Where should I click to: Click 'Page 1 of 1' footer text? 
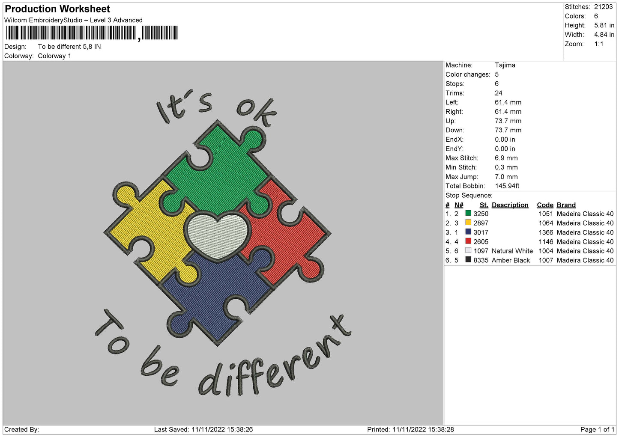point(597,429)
